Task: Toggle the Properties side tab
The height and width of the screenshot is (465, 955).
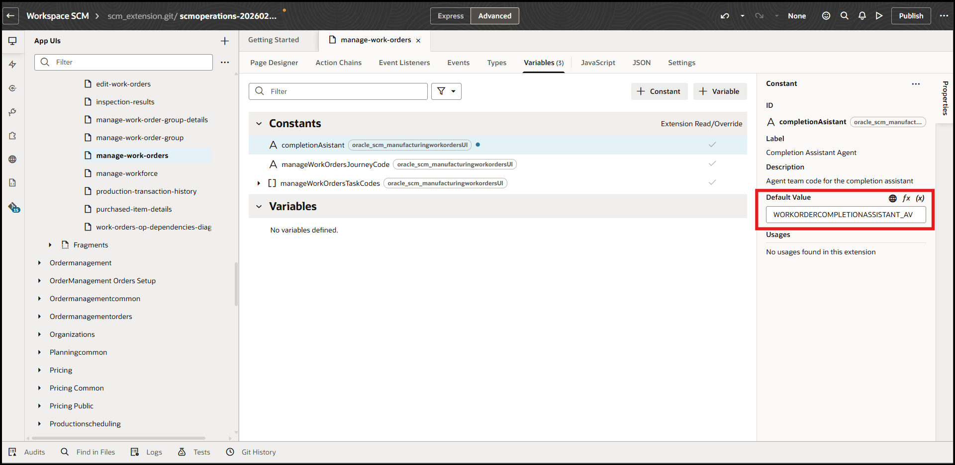Action: [945, 98]
